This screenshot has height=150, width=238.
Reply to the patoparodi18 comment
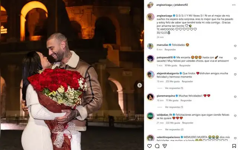click(x=185, y=65)
